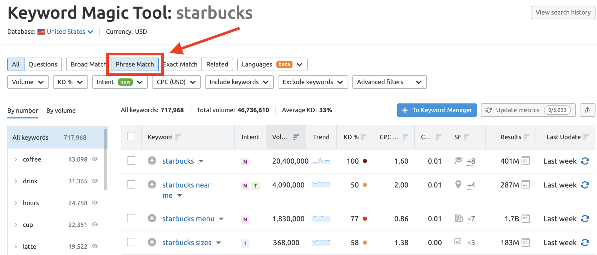Expand the latte keyword group
The image size is (597, 255).
16,246
